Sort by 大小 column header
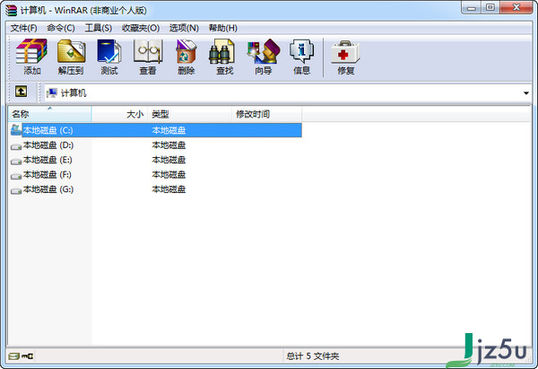Viewport: 538px width, 369px height. pyautogui.click(x=120, y=114)
